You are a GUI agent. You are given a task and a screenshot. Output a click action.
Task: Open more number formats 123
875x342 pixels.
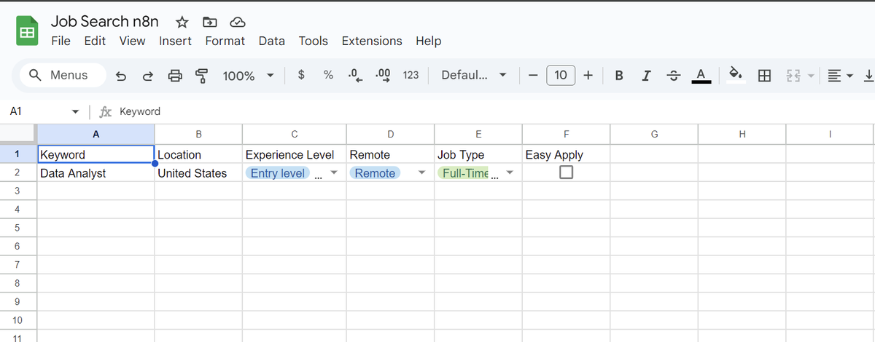pos(411,75)
